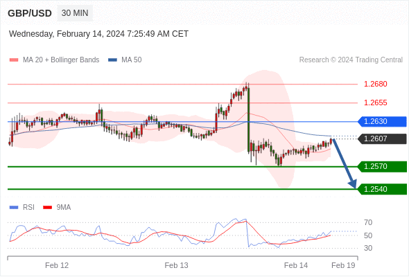Click the RSI legend label
Screen dimensions: 409x277
(28, 208)
